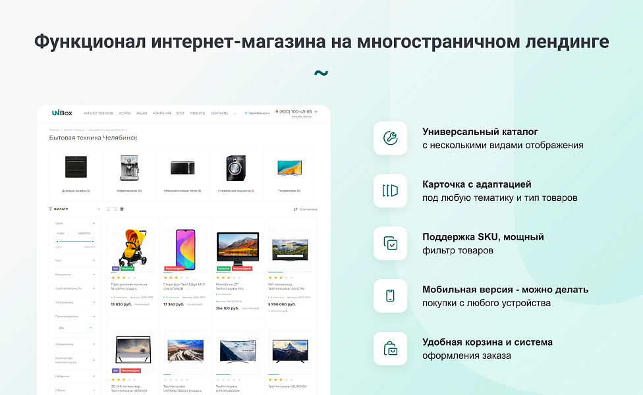Switch to list view of products
The height and width of the screenshot is (395, 643).
108,209
